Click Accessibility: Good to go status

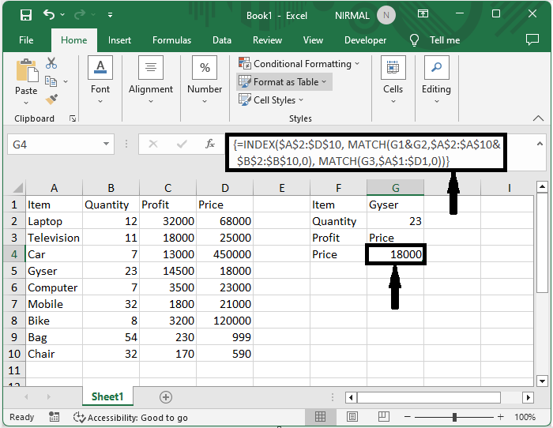pos(130,417)
